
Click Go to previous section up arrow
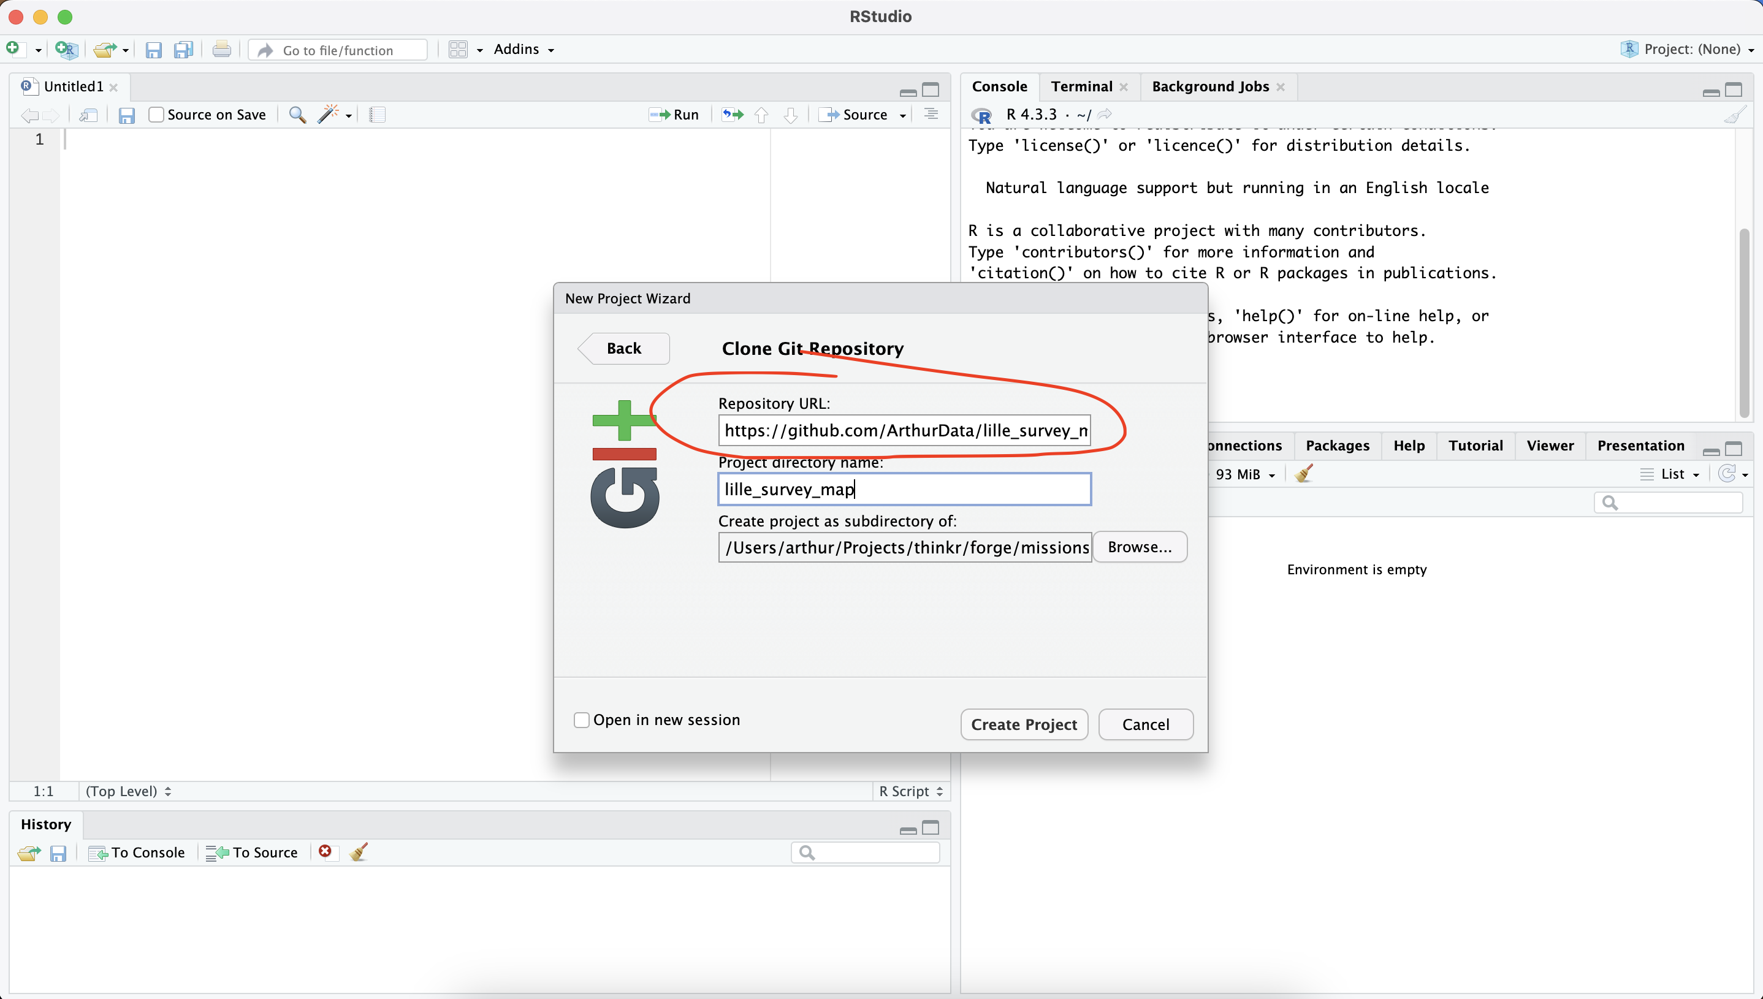tap(761, 115)
